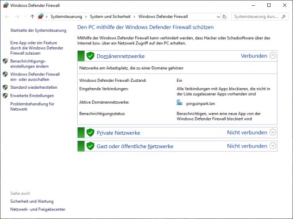Click Systemsteuerung breadcrumb
Image resolution: width=293 pixels, height=219 pixels.
(x=66, y=17)
